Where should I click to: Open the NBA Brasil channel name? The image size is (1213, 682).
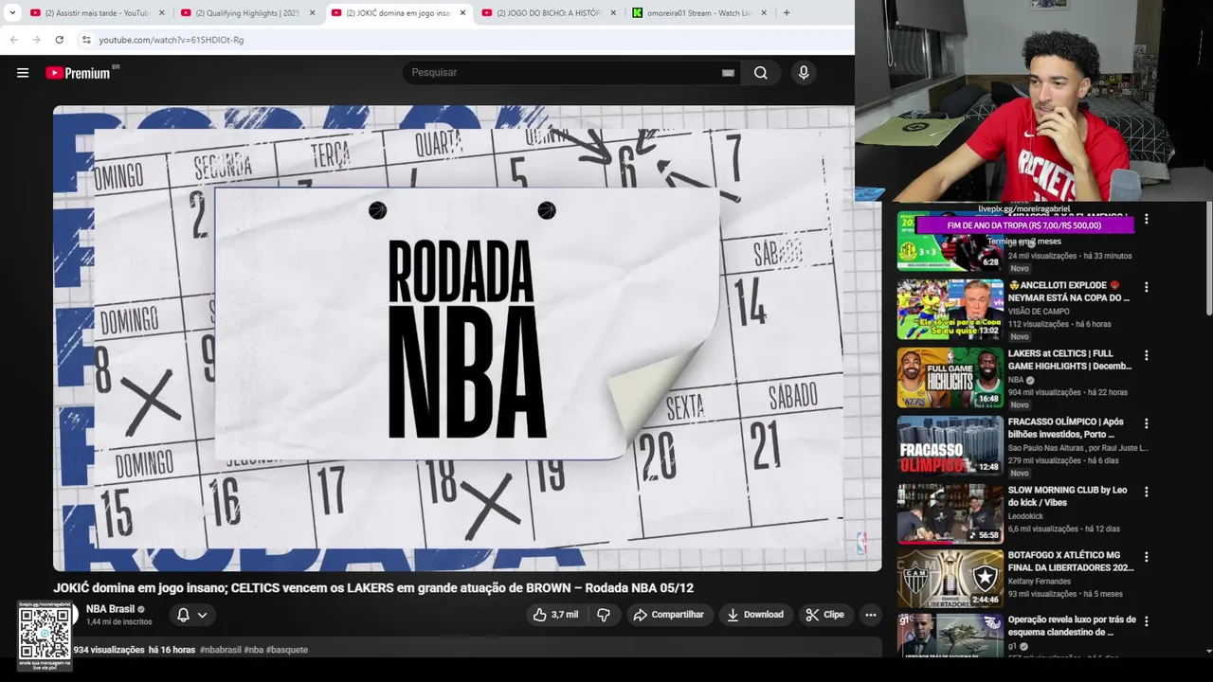point(110,609)
